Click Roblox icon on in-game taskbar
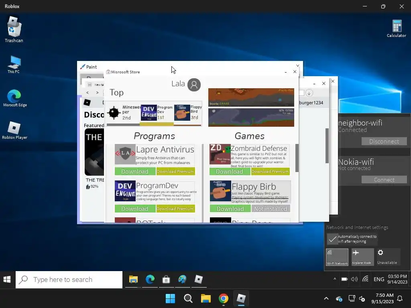411x308 pixels. point(199,280)
